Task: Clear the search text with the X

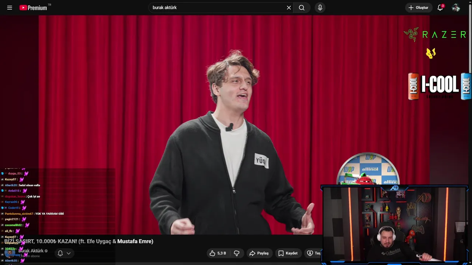Action: pyautogui.click(x=289, y=7)
